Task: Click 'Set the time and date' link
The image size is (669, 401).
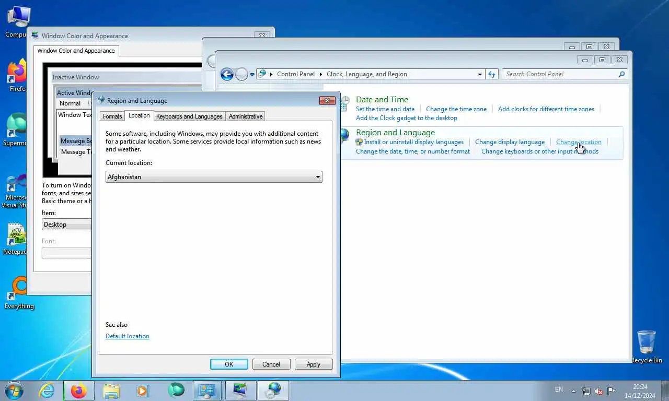Action: point(385,109)
